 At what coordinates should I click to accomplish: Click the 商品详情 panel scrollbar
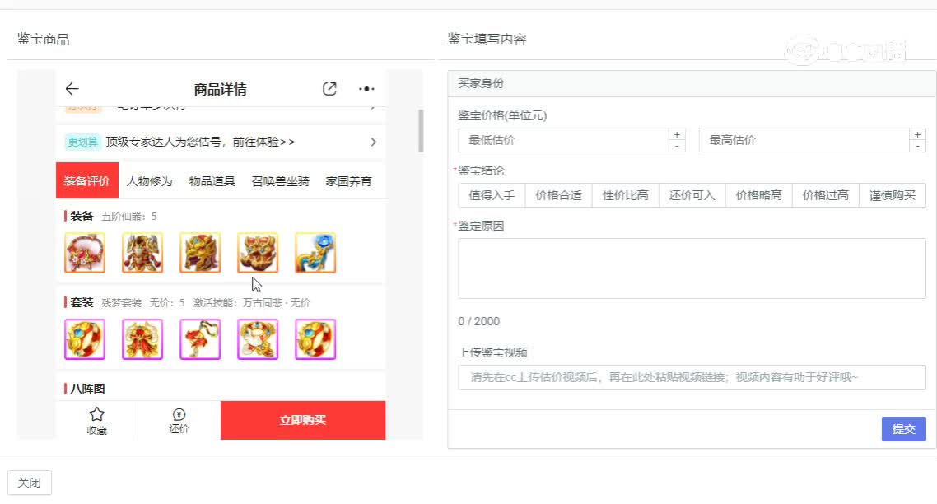pos(421,131)
